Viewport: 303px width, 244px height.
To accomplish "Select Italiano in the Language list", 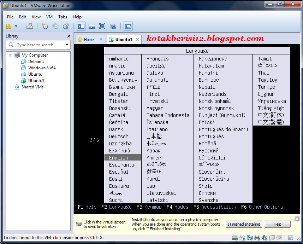I will [x=157, y=129].
